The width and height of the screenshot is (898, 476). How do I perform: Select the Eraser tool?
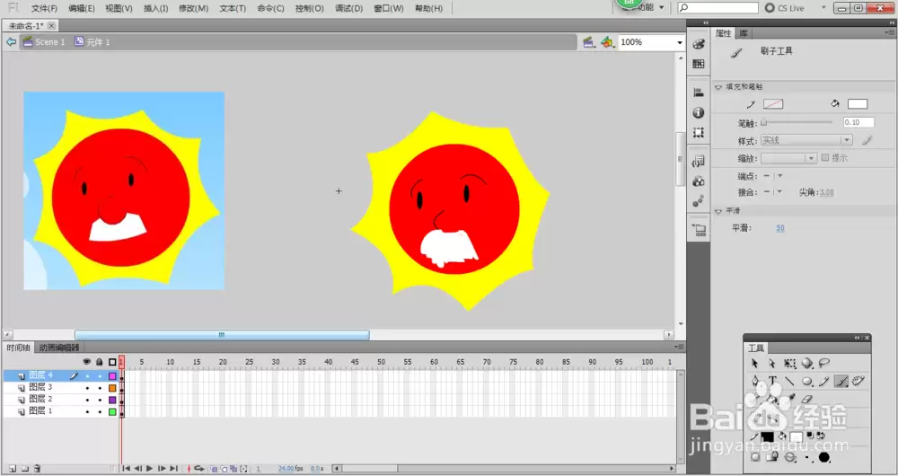pos(807,399)
